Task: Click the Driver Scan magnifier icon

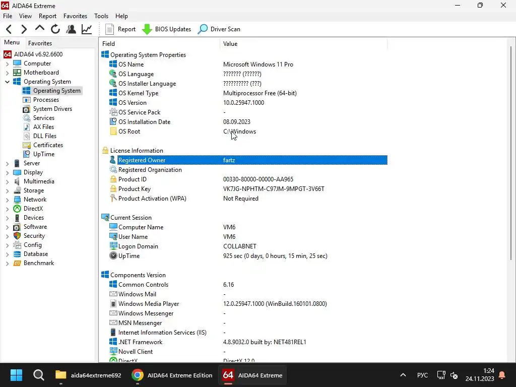Action: (x=203, y=29)
